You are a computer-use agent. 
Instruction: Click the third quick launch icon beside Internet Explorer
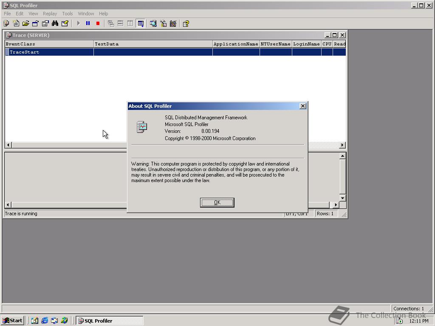(x=54, y=321)
